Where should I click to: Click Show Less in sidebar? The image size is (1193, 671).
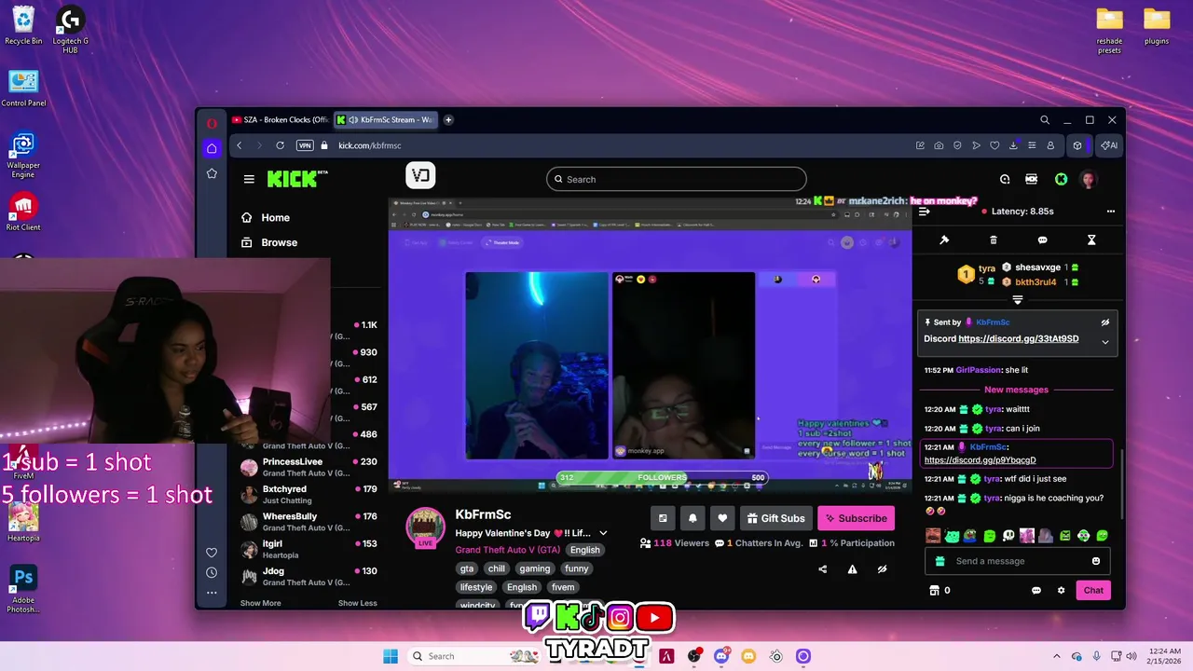pos(358,603)
